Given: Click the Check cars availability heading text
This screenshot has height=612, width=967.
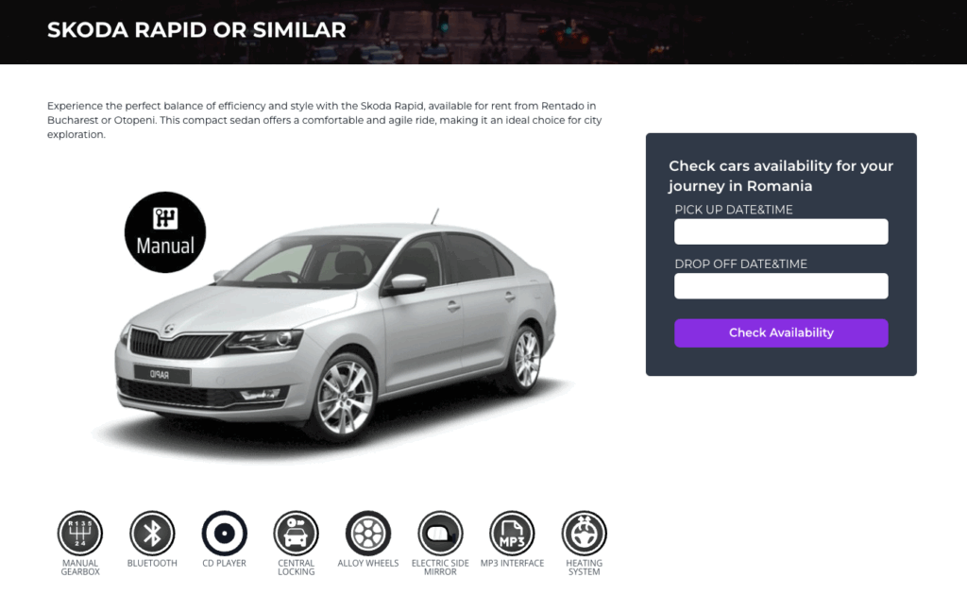Looking at the screenshot, I should tap(781, 176).
